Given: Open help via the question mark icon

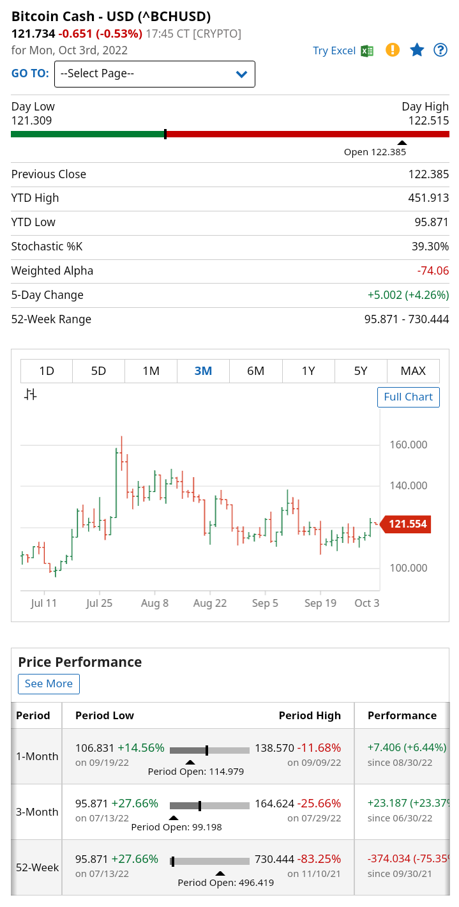Looking at the screenshot, I should click(x=440, y=50).
